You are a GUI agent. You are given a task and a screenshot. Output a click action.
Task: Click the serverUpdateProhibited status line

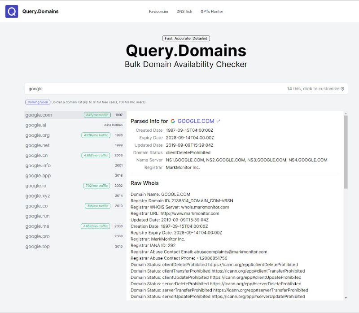click(x=218, y=297)
